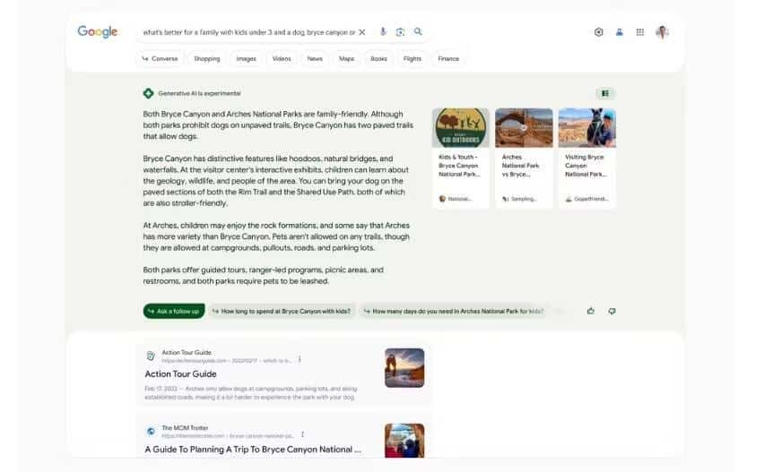773x472 pixels.
Task: Open A Guide To Planning A Trip link
Action: click(x=253, y=450)
